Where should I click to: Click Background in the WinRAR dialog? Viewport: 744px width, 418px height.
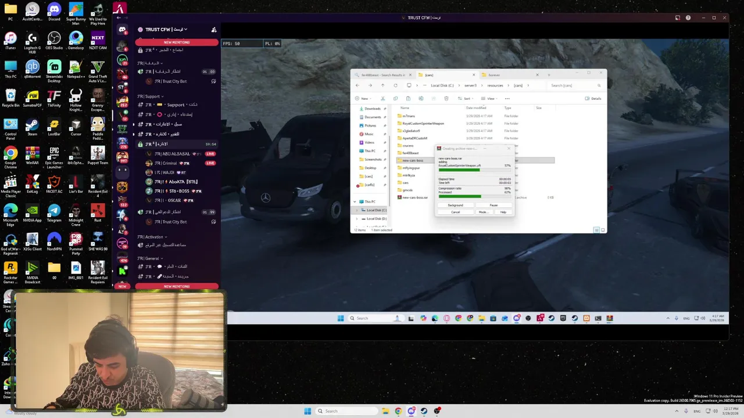(x=455, y=205)
